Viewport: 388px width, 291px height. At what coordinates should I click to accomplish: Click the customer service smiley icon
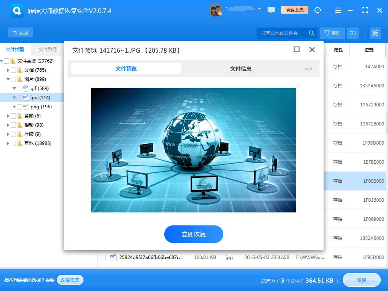coord(318,10)
